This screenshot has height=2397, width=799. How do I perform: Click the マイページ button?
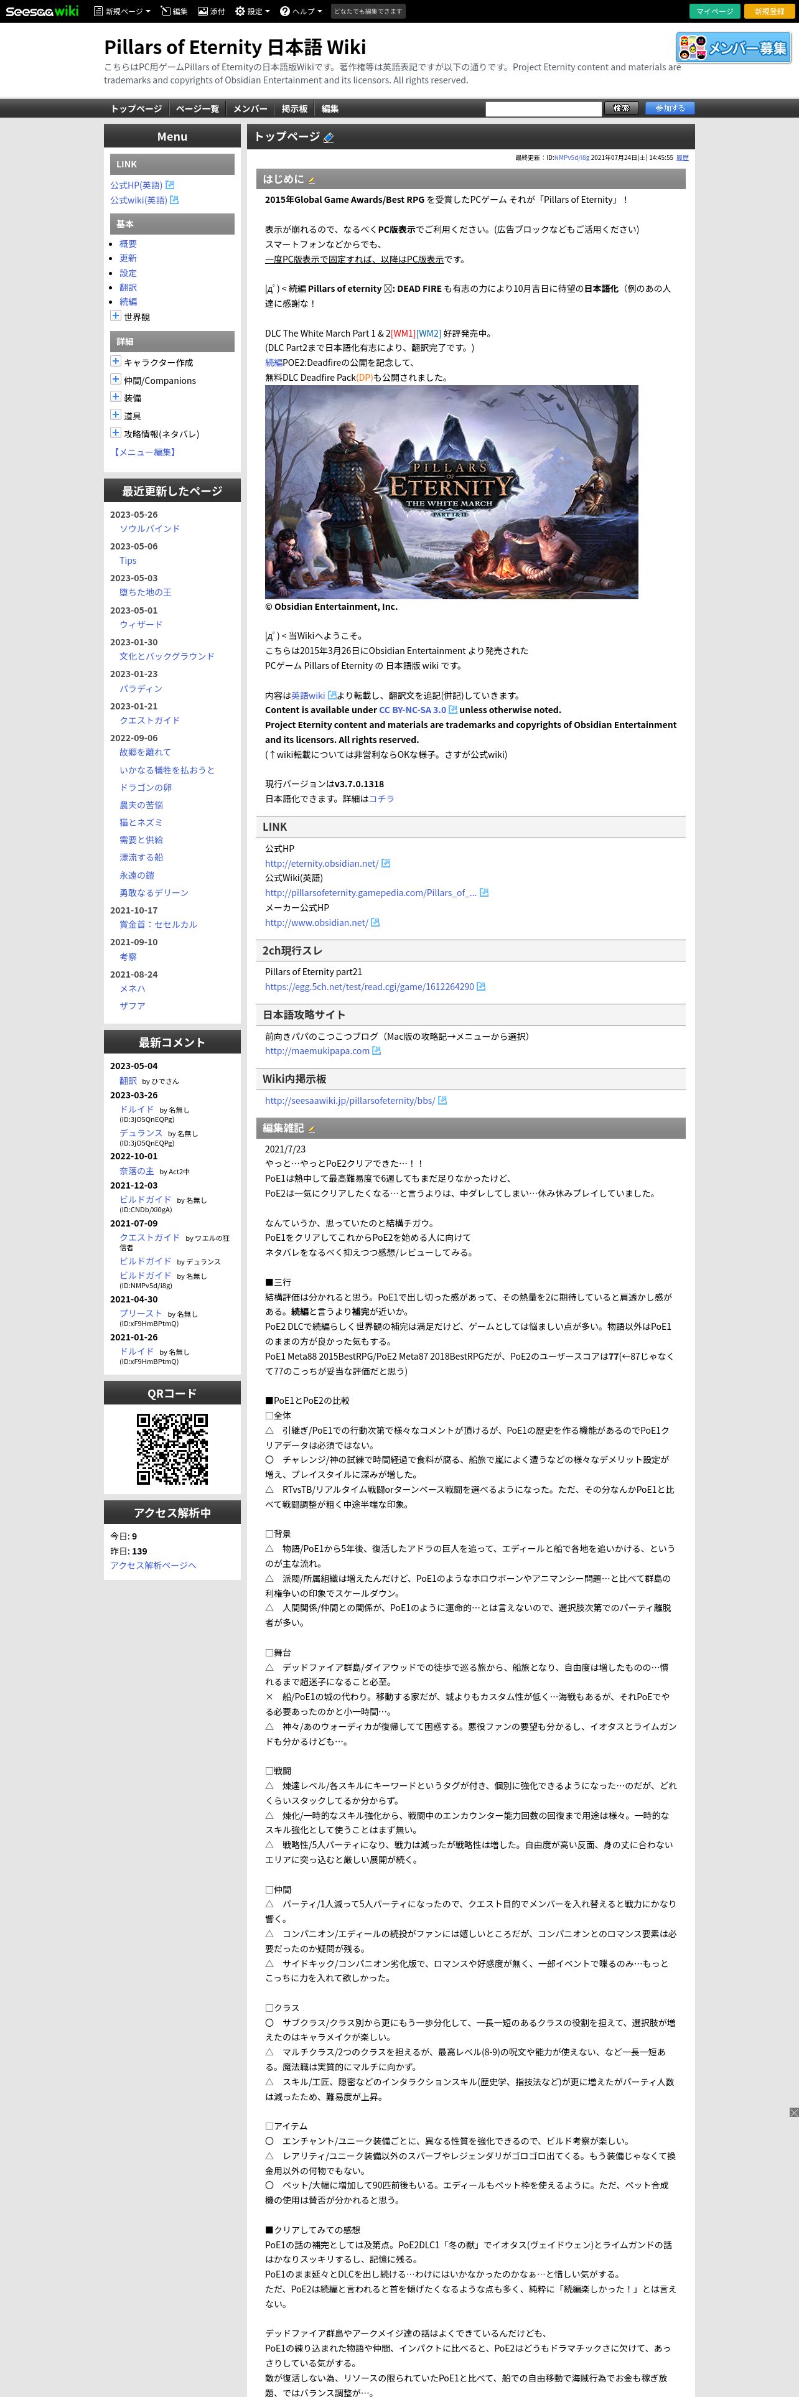[x=714, y=11]
